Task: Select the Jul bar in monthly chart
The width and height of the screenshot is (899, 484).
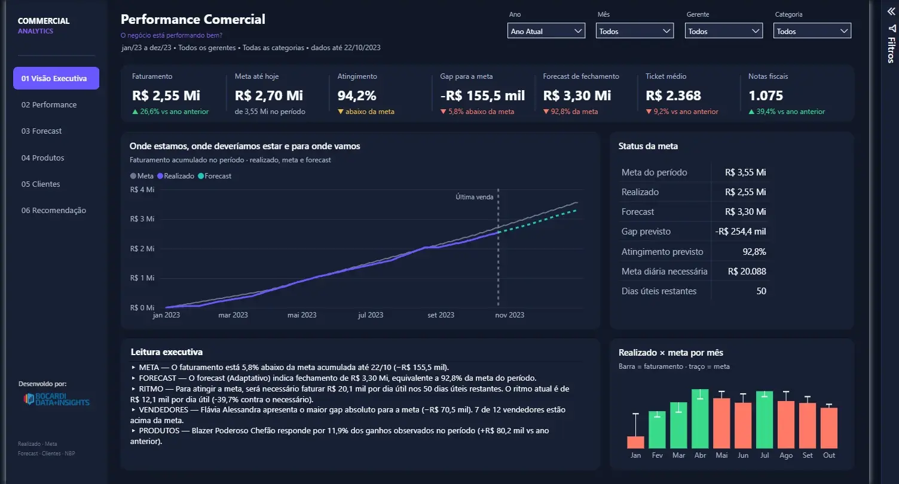Action: coord(765,420)
